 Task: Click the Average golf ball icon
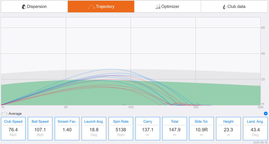[x=4, y=114]
